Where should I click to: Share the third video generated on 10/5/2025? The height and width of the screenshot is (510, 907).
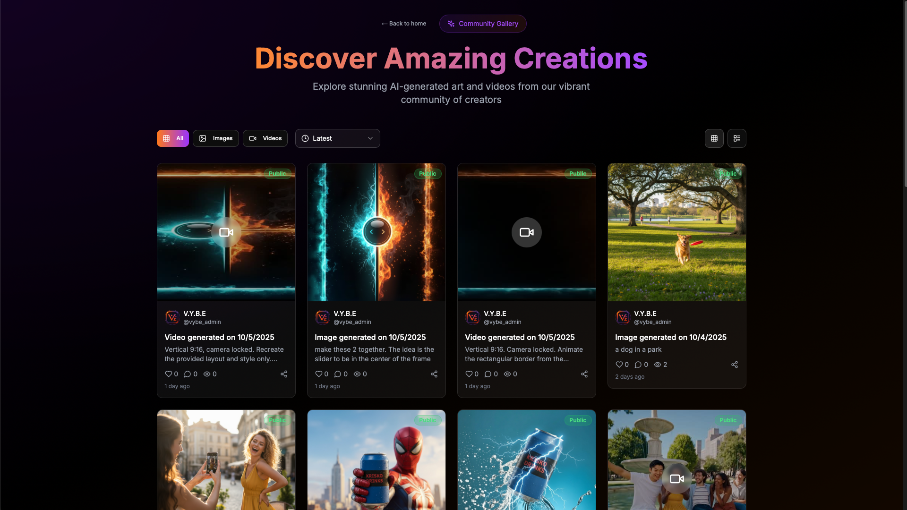(x=584, y=374)
